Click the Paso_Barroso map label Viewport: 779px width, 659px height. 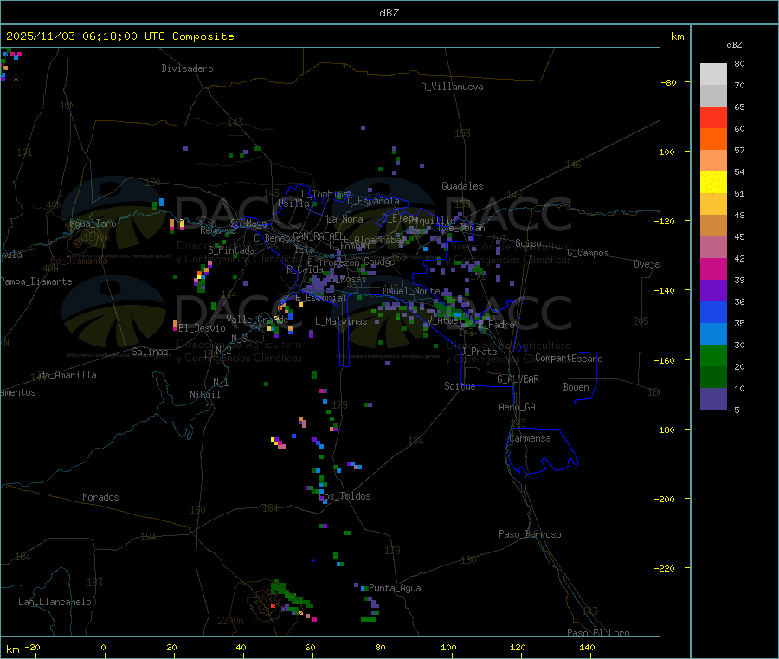(530, 534)
